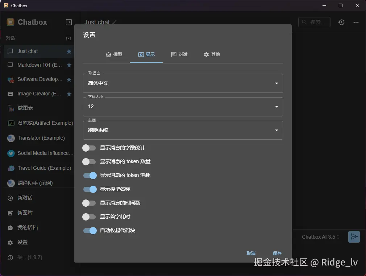The height and width of the screenshot is (276, 366).
Task: Click the Chatbox logo icon in sidebar
Action: (x=11, y=22)
